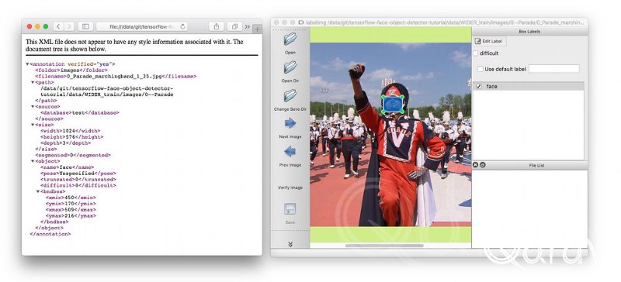Reload the XML page in the address bar
Image resolution: width=621 pixels, height=282 pixels.
(182, 26)
